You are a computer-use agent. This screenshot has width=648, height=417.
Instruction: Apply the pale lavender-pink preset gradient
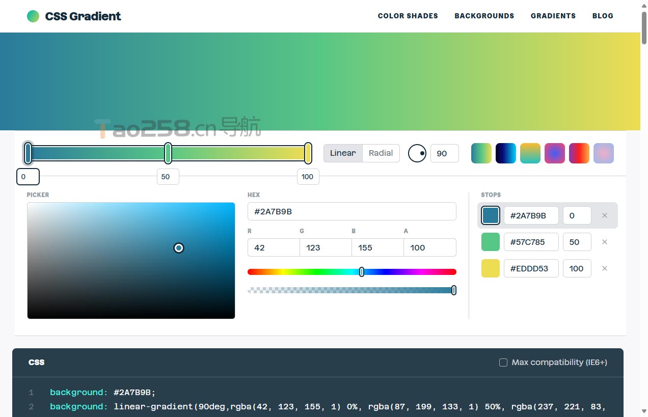[x=604, y=153]
